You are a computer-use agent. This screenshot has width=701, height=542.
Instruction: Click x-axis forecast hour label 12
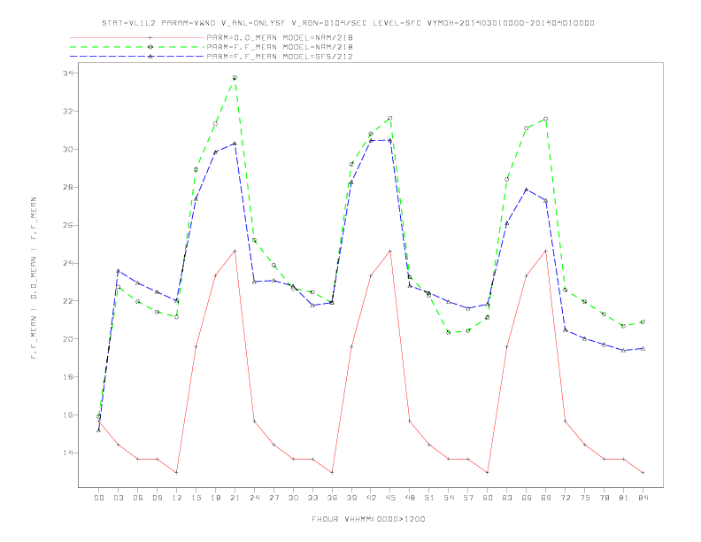tap(177, 498)
